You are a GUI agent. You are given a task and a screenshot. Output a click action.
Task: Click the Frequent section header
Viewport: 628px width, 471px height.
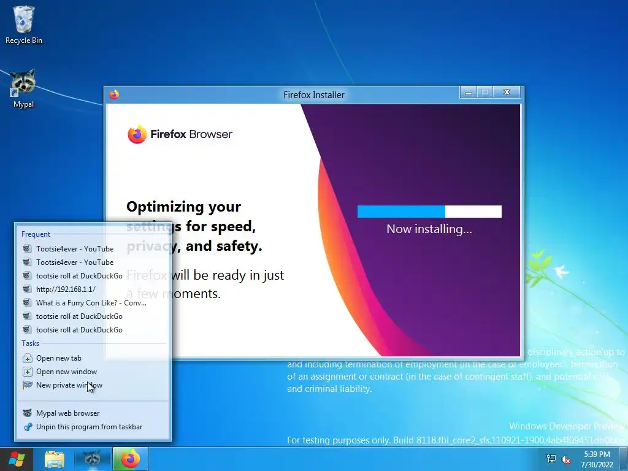point(36,234)
